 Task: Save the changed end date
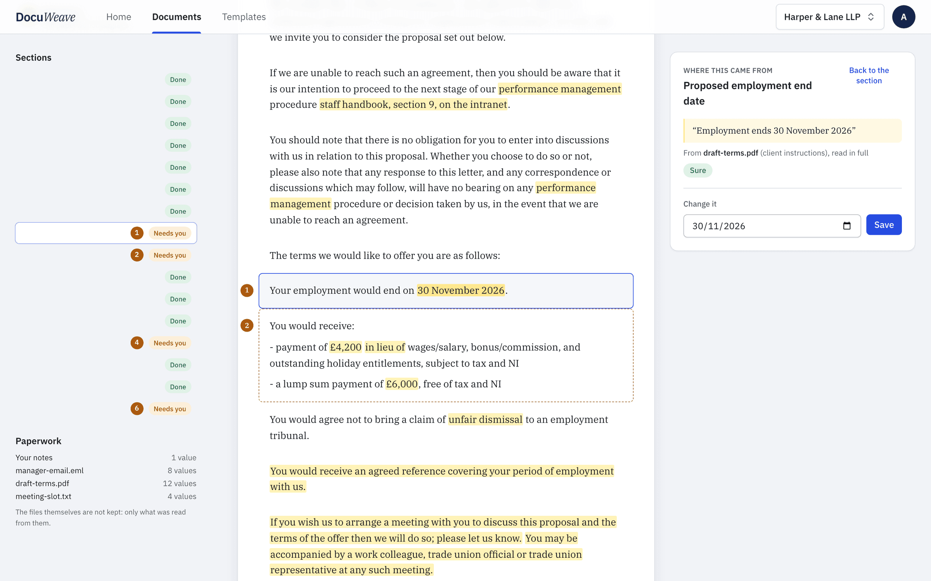pos(884,225)
